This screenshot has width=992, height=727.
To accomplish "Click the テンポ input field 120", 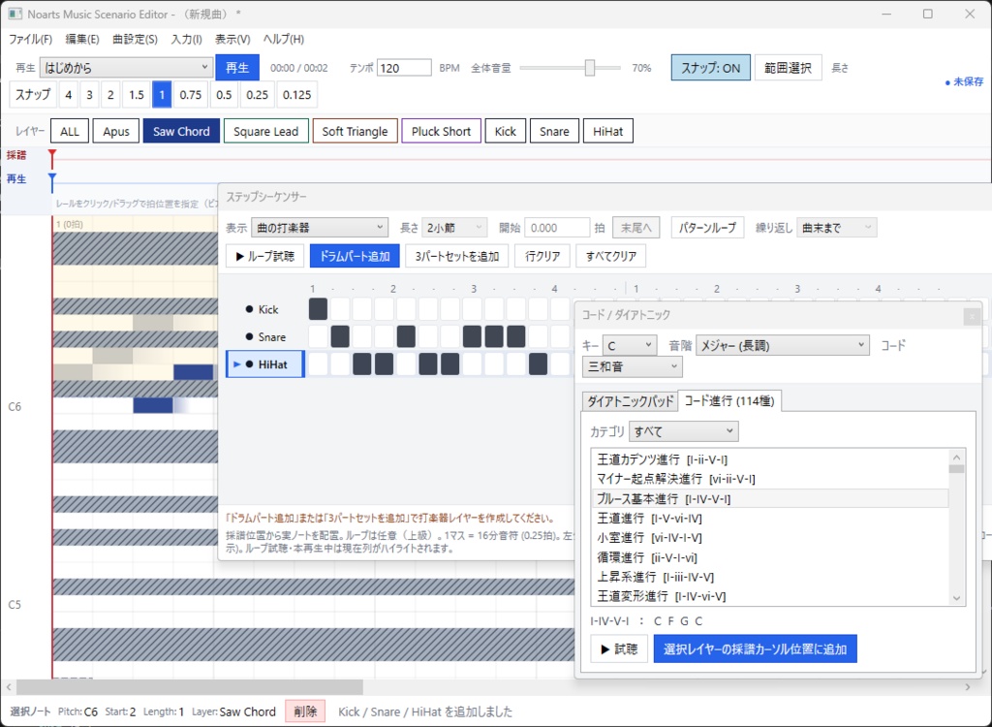I will coord(404,68).
